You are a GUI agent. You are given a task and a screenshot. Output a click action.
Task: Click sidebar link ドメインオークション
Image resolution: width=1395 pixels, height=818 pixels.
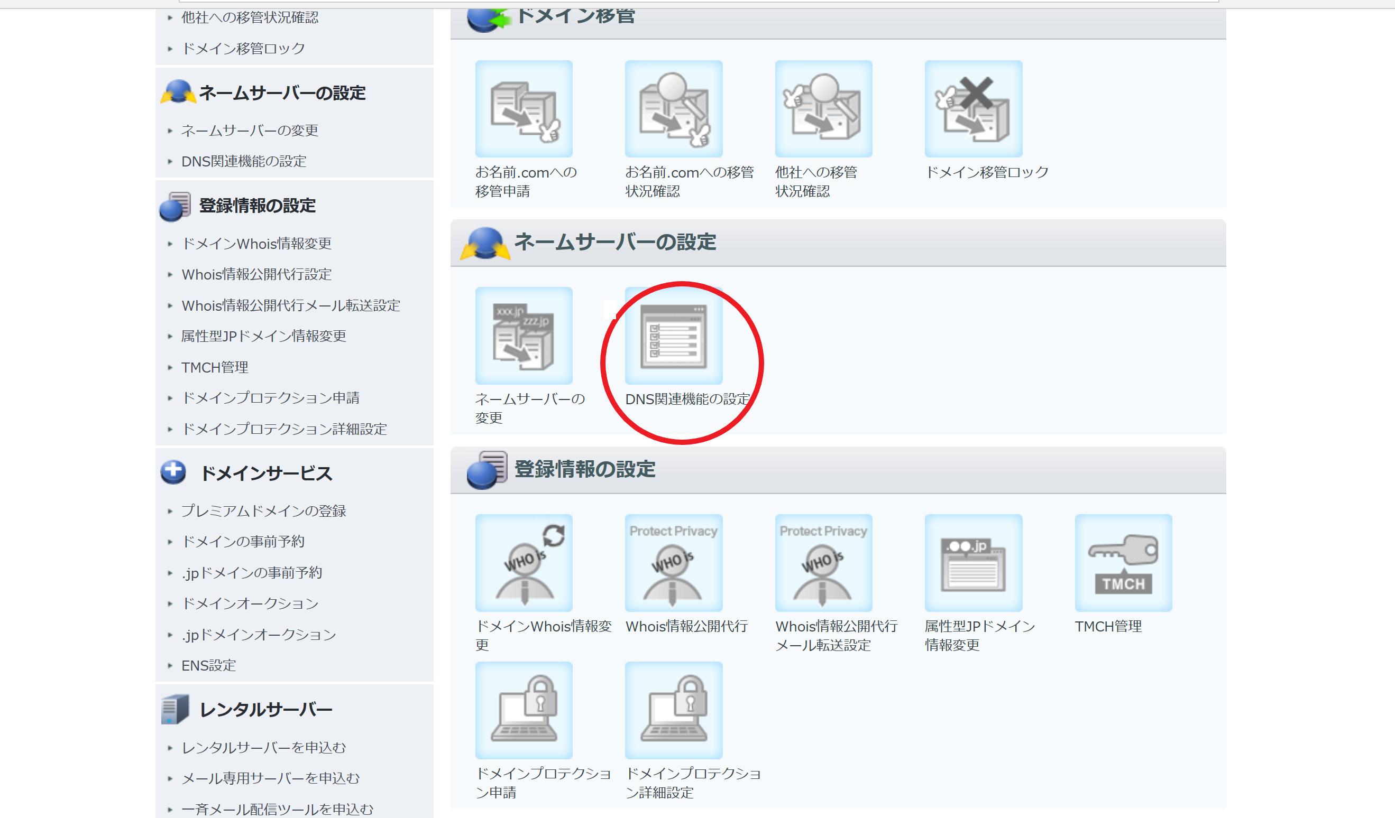point(250,603)
